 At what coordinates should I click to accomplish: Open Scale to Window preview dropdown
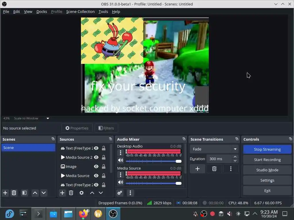tap(48, 118)
